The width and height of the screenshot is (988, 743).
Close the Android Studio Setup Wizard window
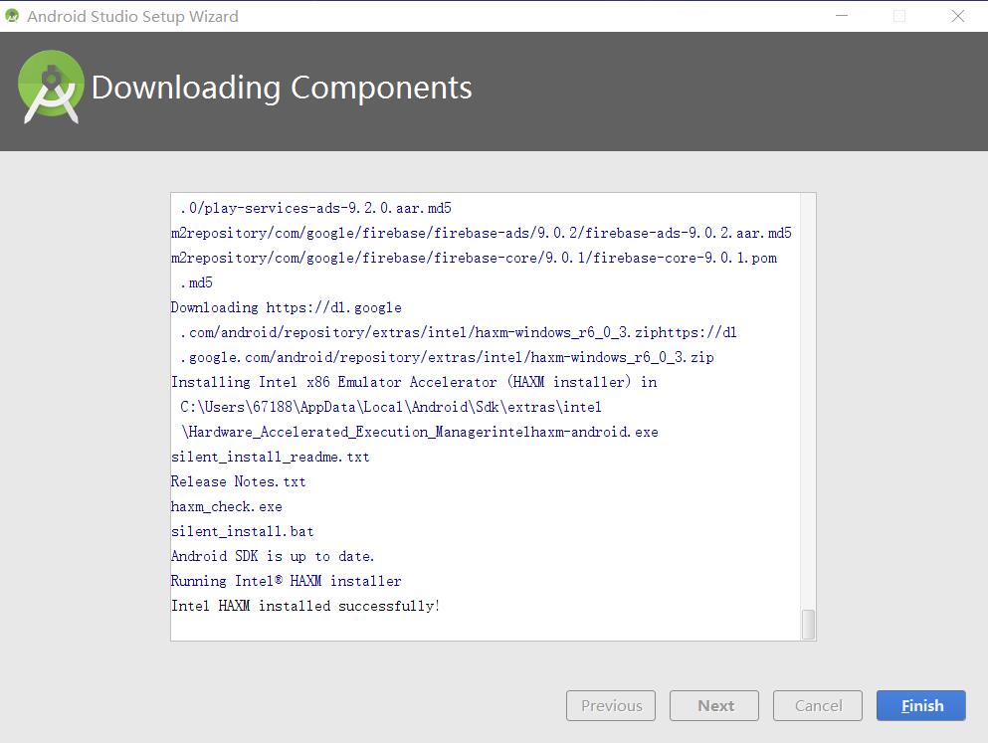[958, 16]
